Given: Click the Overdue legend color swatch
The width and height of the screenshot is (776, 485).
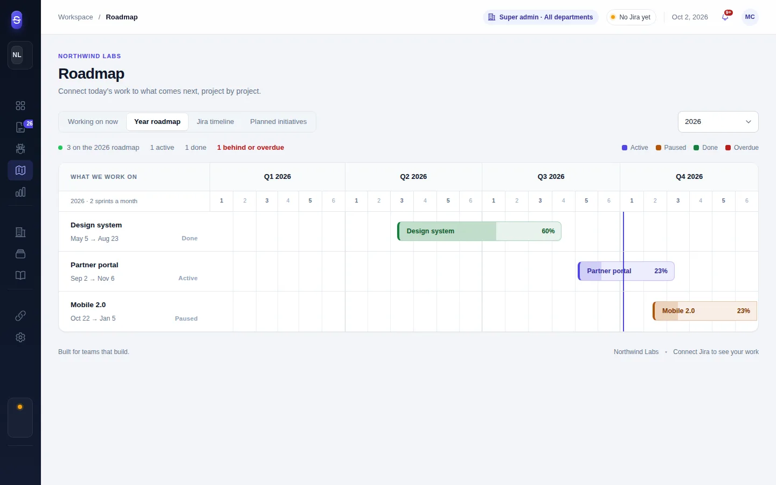Looking at the screenshot, I should [x=728, y=148].
